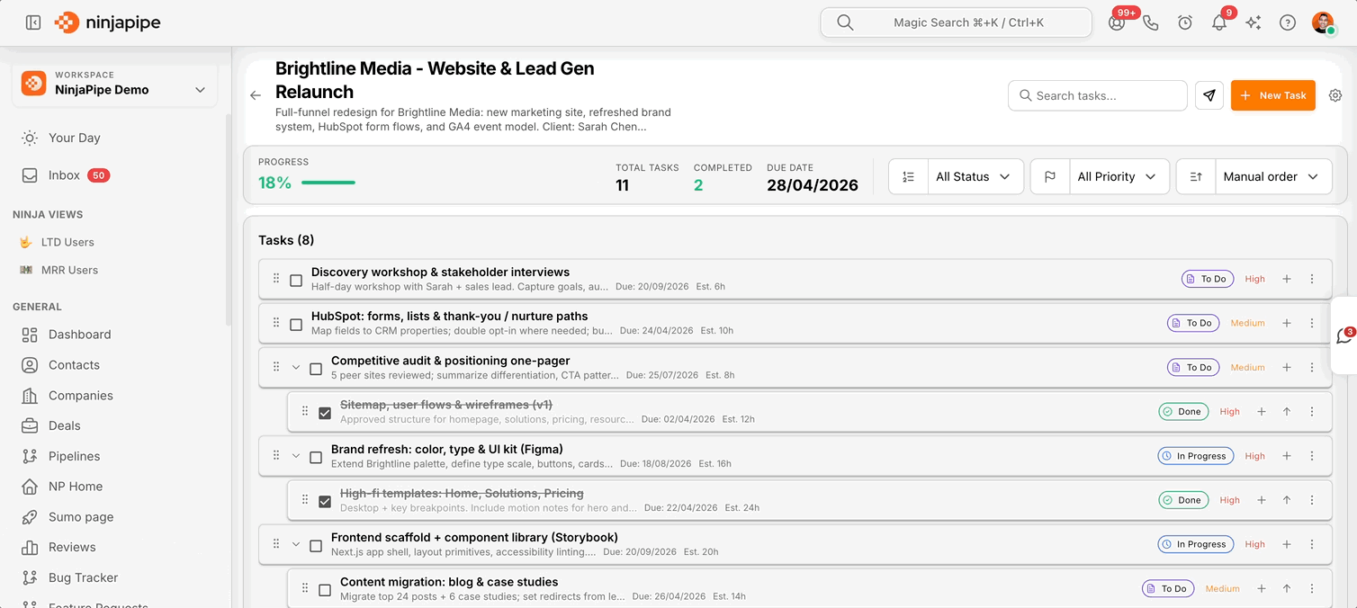This screenshot has height=608, width=1357.
Task: Check the Content migration task checkbox
Action: tap(325, 590)
